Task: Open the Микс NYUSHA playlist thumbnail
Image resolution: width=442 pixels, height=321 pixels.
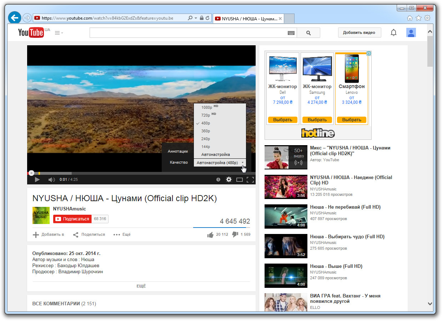Action: point(286,157)
